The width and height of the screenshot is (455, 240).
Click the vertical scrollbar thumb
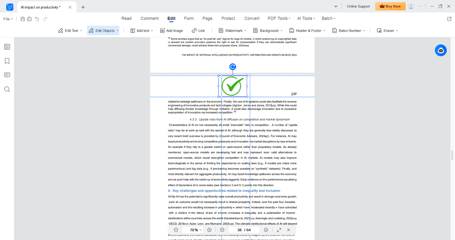pos(452,155)
